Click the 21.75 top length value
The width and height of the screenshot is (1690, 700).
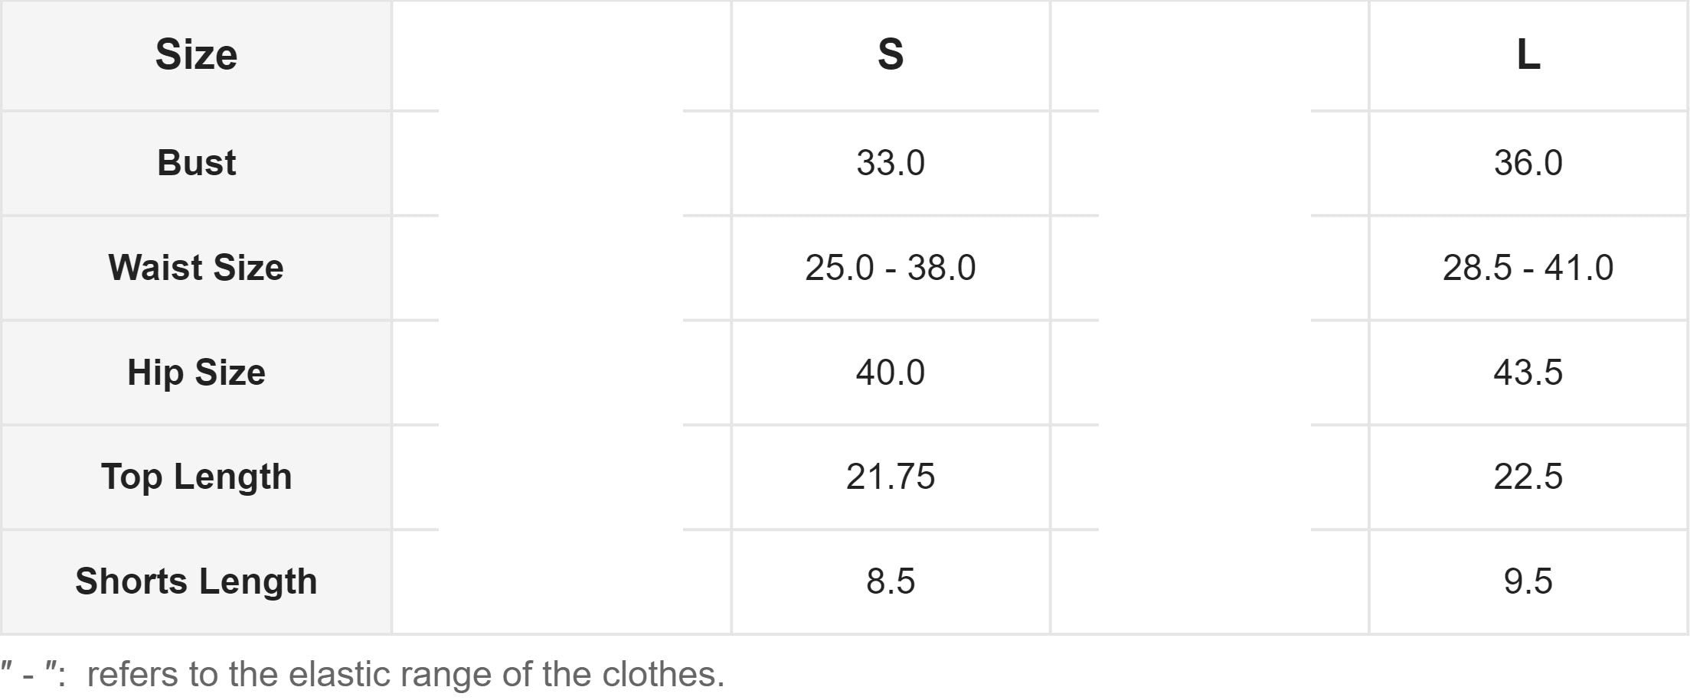[x=890, y=477]
